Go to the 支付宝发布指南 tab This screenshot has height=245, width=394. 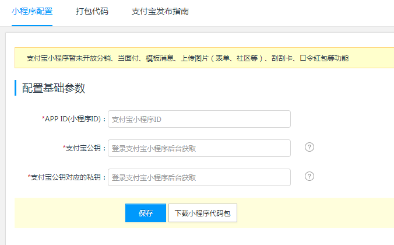(x=160, y=12)
